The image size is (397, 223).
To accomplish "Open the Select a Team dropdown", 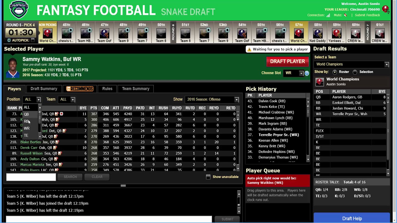I will tap(351, 64).
